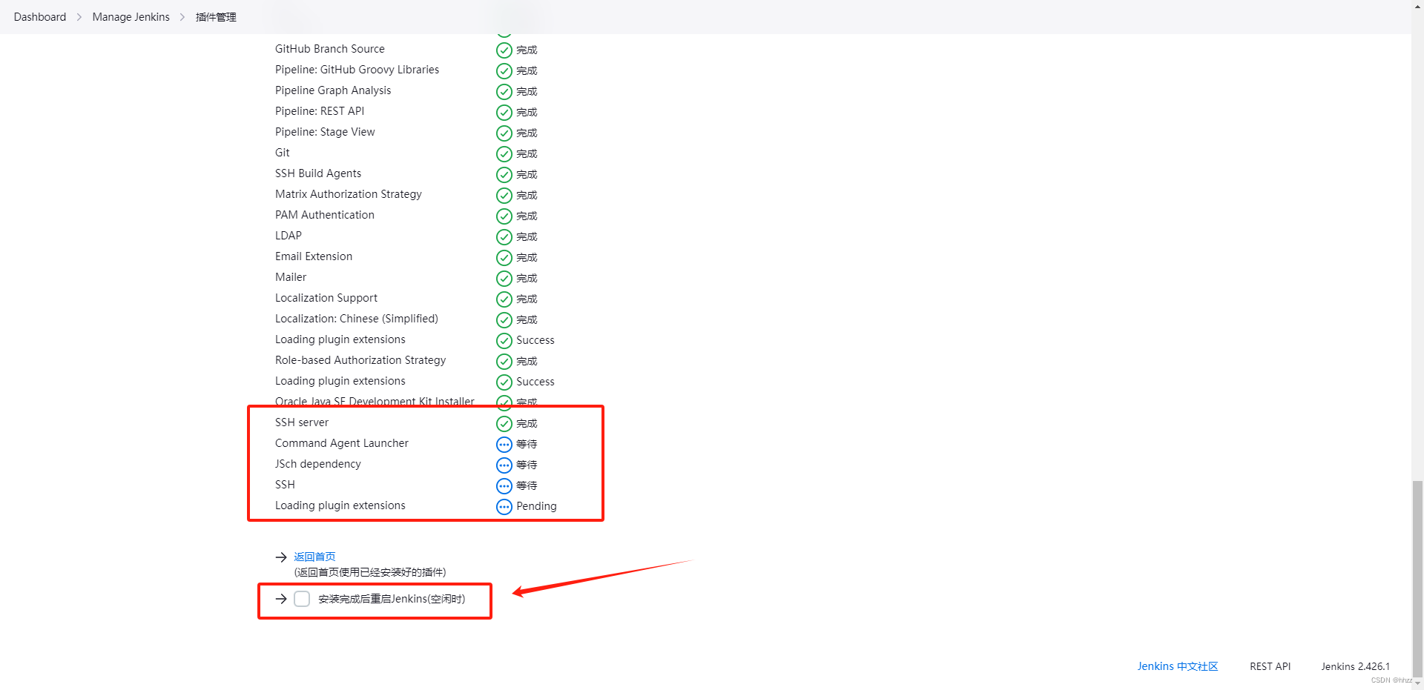Click the check icon beside Mailer
This screenshot has height=690, width=1424.
(504, 279)
